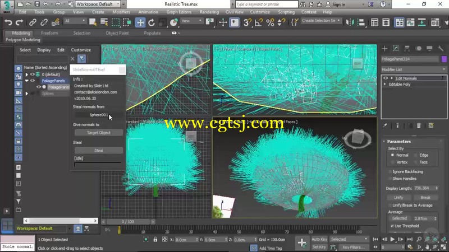Click the Configure Modifier Sets icon

tap(431, 125)
